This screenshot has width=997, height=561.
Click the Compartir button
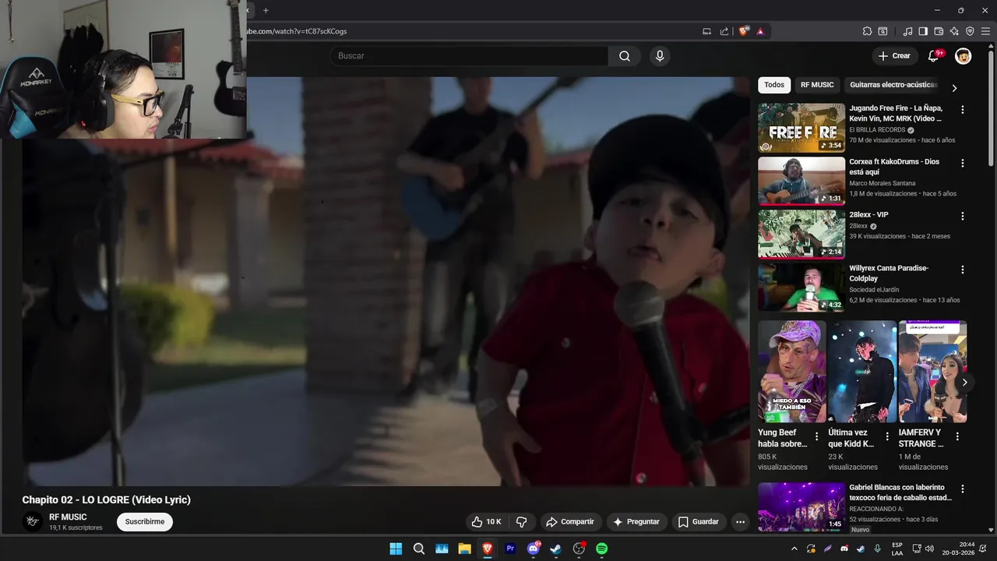pyautogui.click(x=569, y=522)
